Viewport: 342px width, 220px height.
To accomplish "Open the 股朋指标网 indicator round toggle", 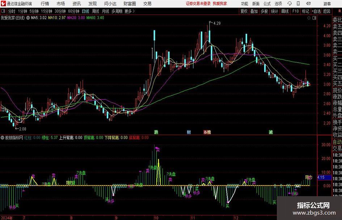I will pos(3,138).
